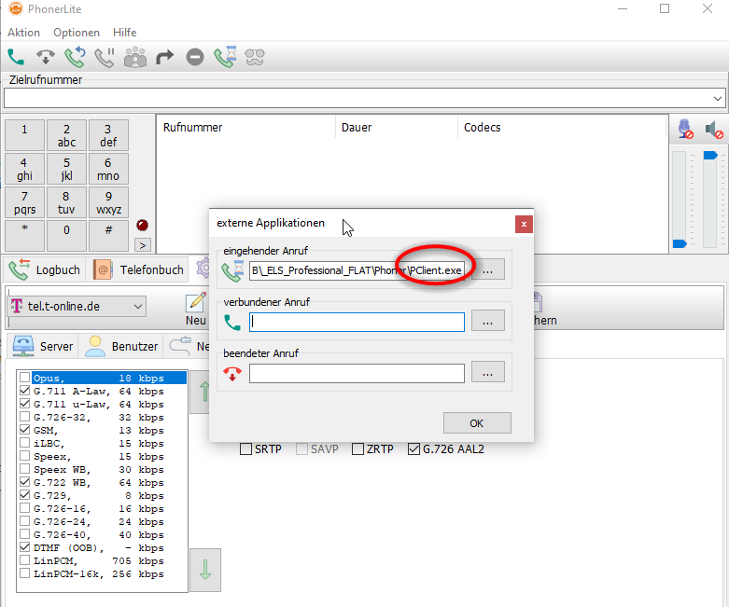Click the do-not-disturb circle icon
This screenshot has width=729, height=607.
(195, 57)
